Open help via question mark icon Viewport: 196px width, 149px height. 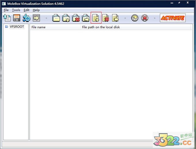click(x=135, y=18)
